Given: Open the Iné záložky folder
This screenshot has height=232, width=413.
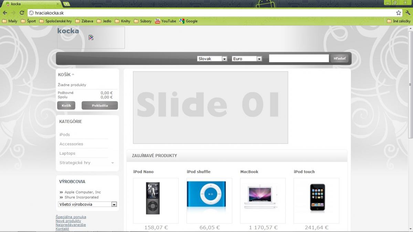Looking at the screenshot, I should (x=399, y=21).
